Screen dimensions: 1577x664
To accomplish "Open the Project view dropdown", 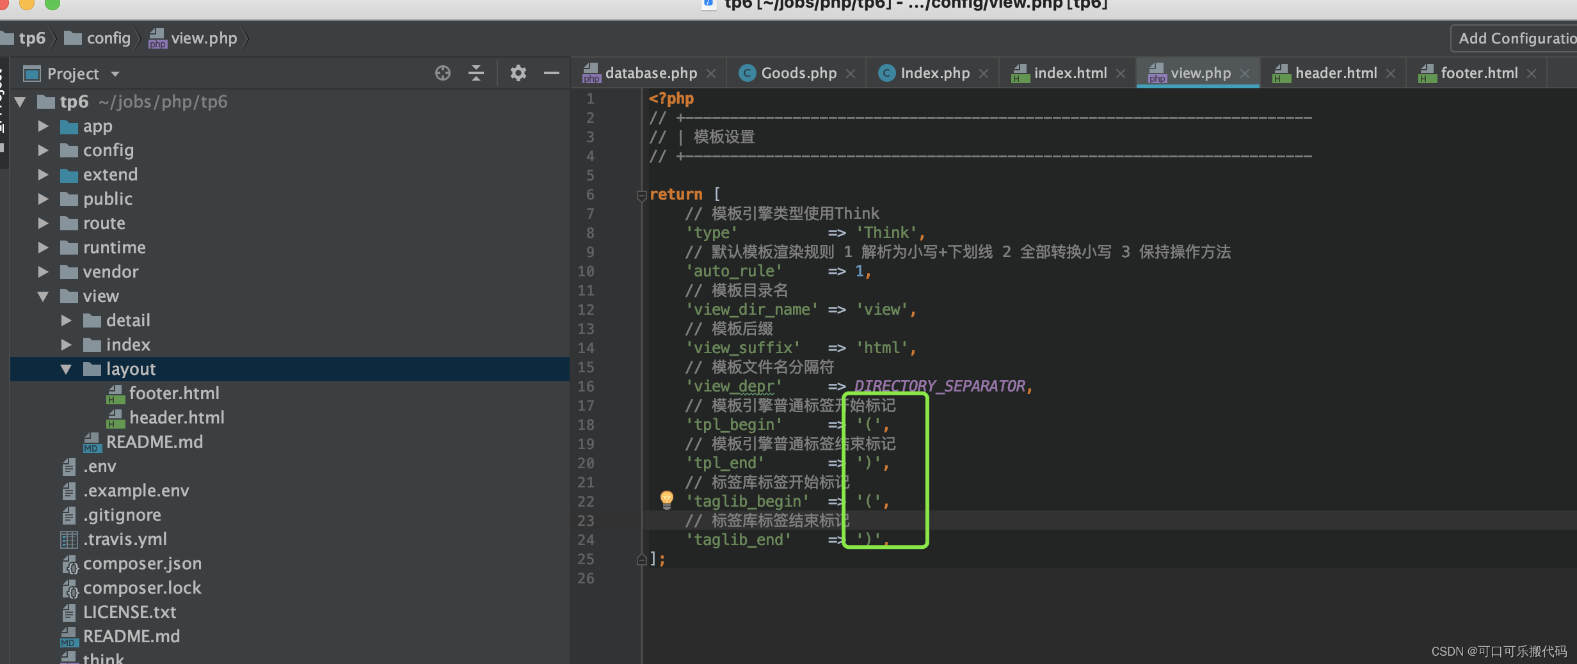I will pyautogui.click(x=115, y=74).
